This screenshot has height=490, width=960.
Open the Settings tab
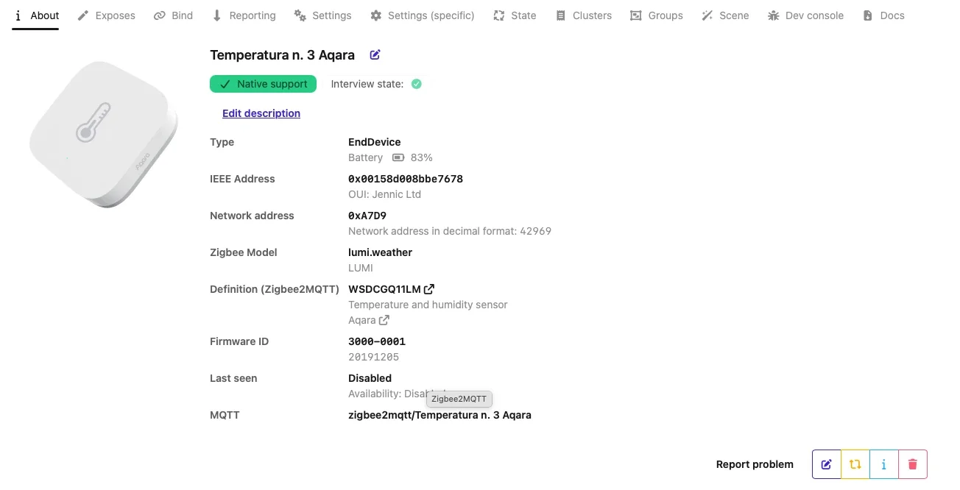tap(322, 15)
